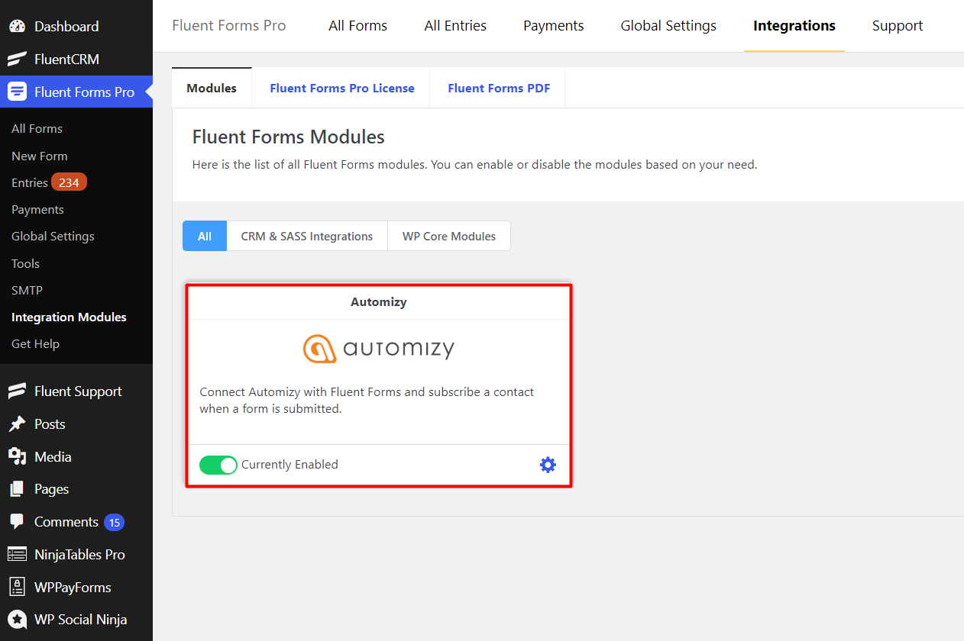Select Payments in the top navigation

point(553,25)
